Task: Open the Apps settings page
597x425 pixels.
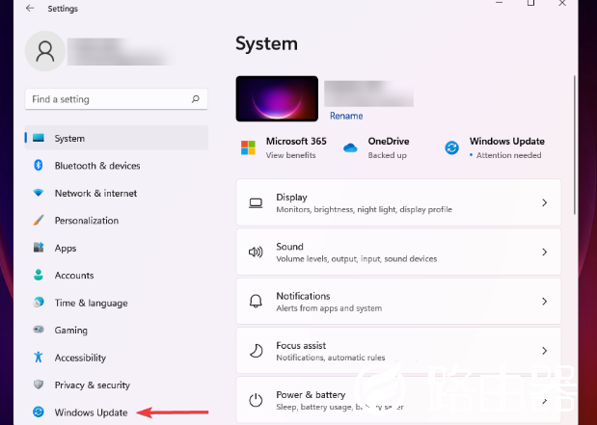Action: pos(117,248)
